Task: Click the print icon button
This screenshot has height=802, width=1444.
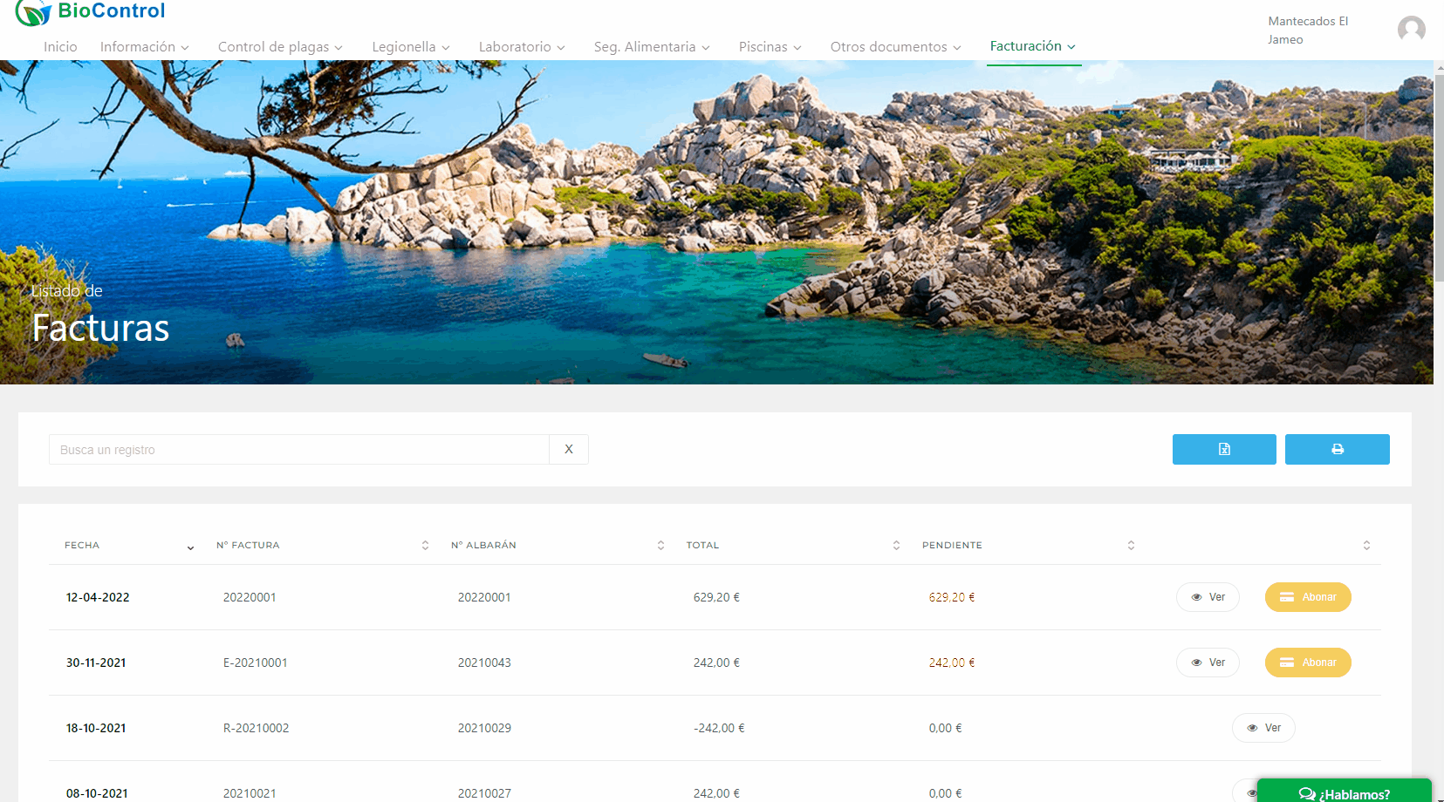Action: pyautogui.click(x=1337, y=449)
